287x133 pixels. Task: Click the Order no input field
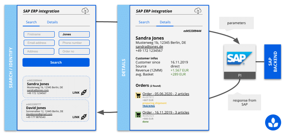click(x=74, y=51)
